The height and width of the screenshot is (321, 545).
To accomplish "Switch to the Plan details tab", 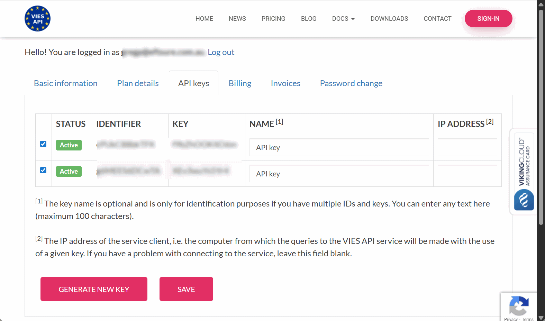I will 138,83.
